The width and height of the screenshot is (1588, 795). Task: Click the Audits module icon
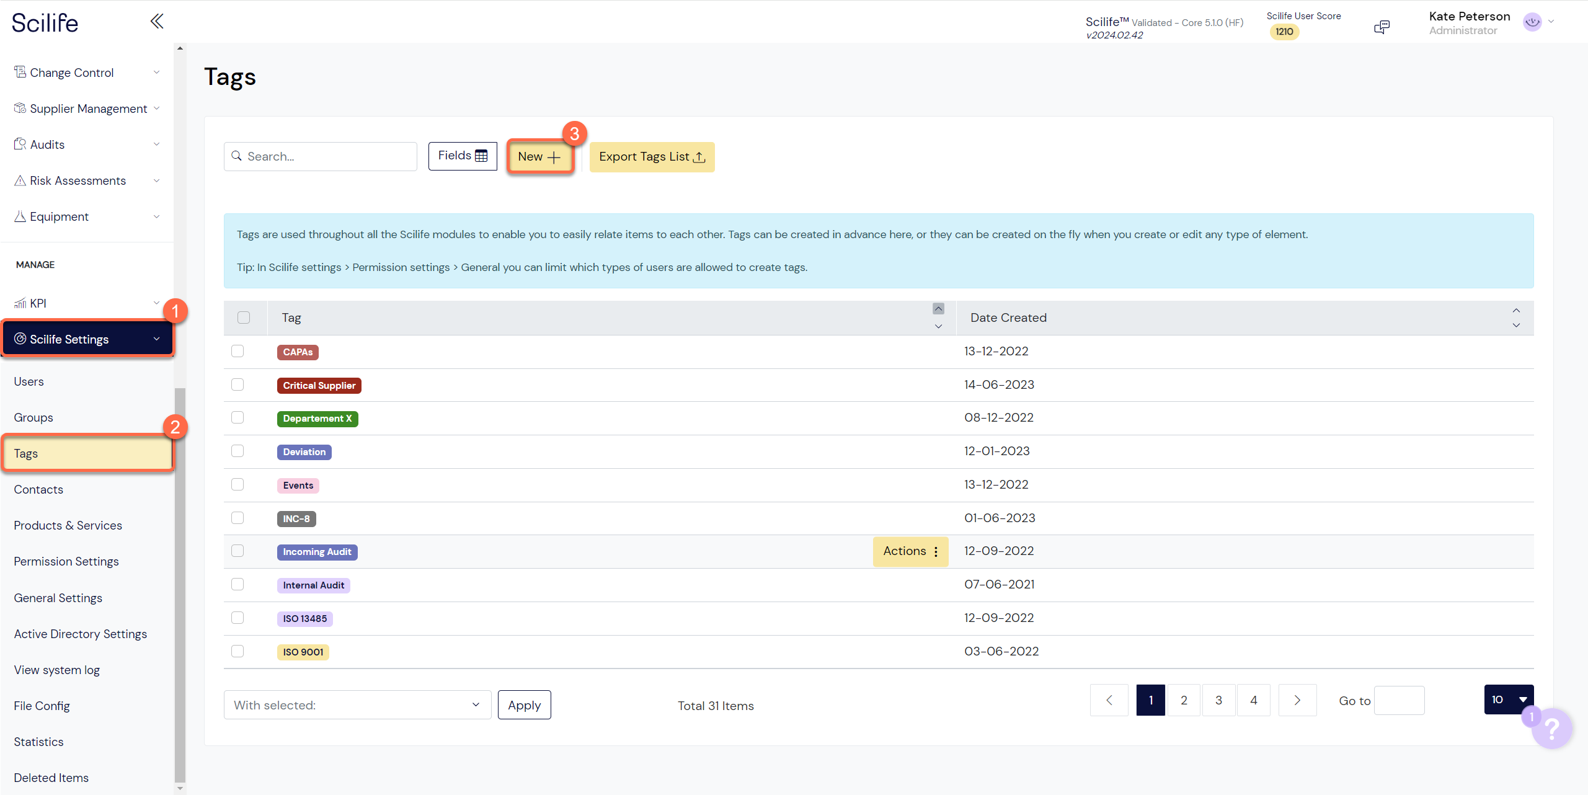pyautogui.click(x=20, y=144)
